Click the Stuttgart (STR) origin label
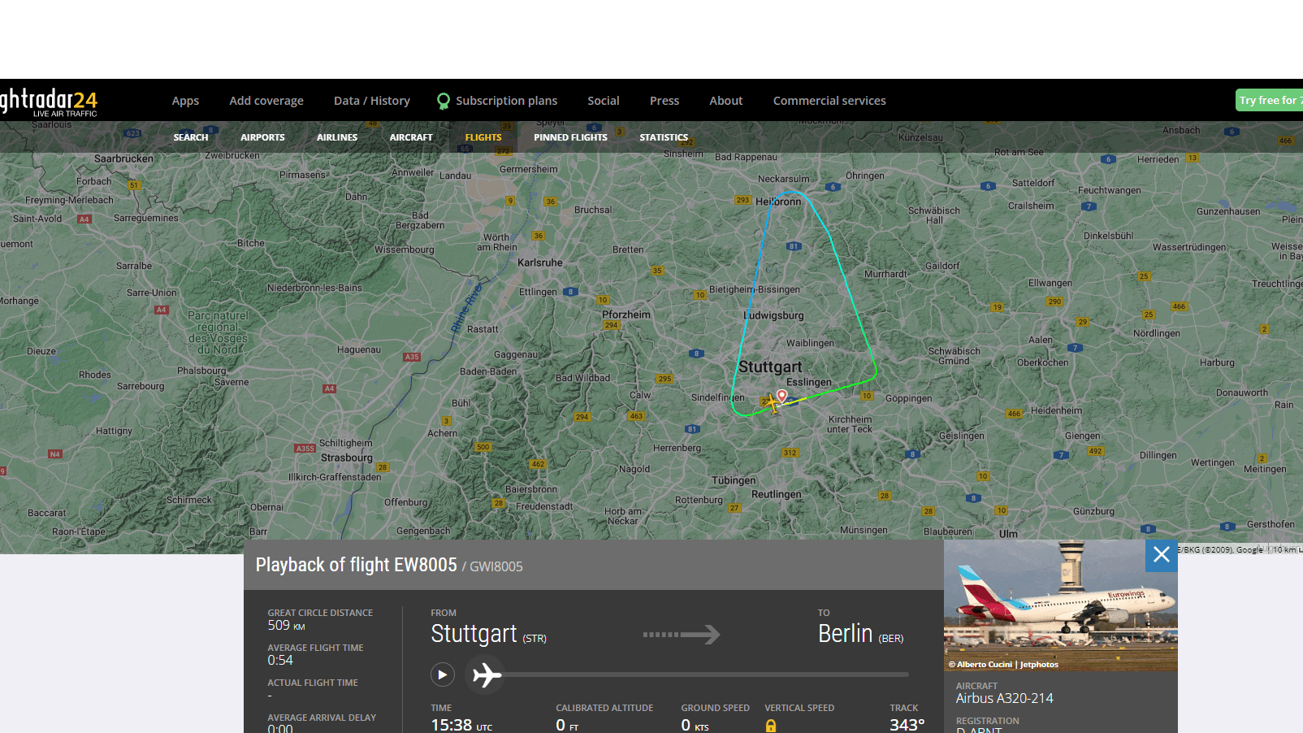The width and height of the screenshot is (1303, 733). (x=488, y=634)
